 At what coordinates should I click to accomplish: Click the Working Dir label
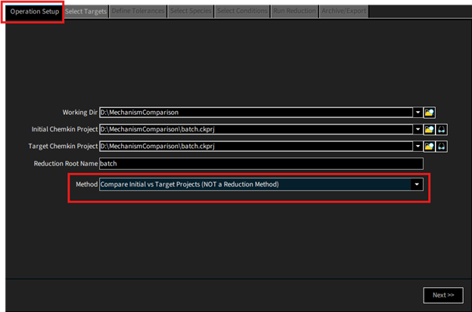point(79,113)
